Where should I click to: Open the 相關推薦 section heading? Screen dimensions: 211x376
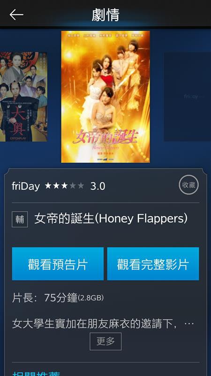click(x=36, y=374)
